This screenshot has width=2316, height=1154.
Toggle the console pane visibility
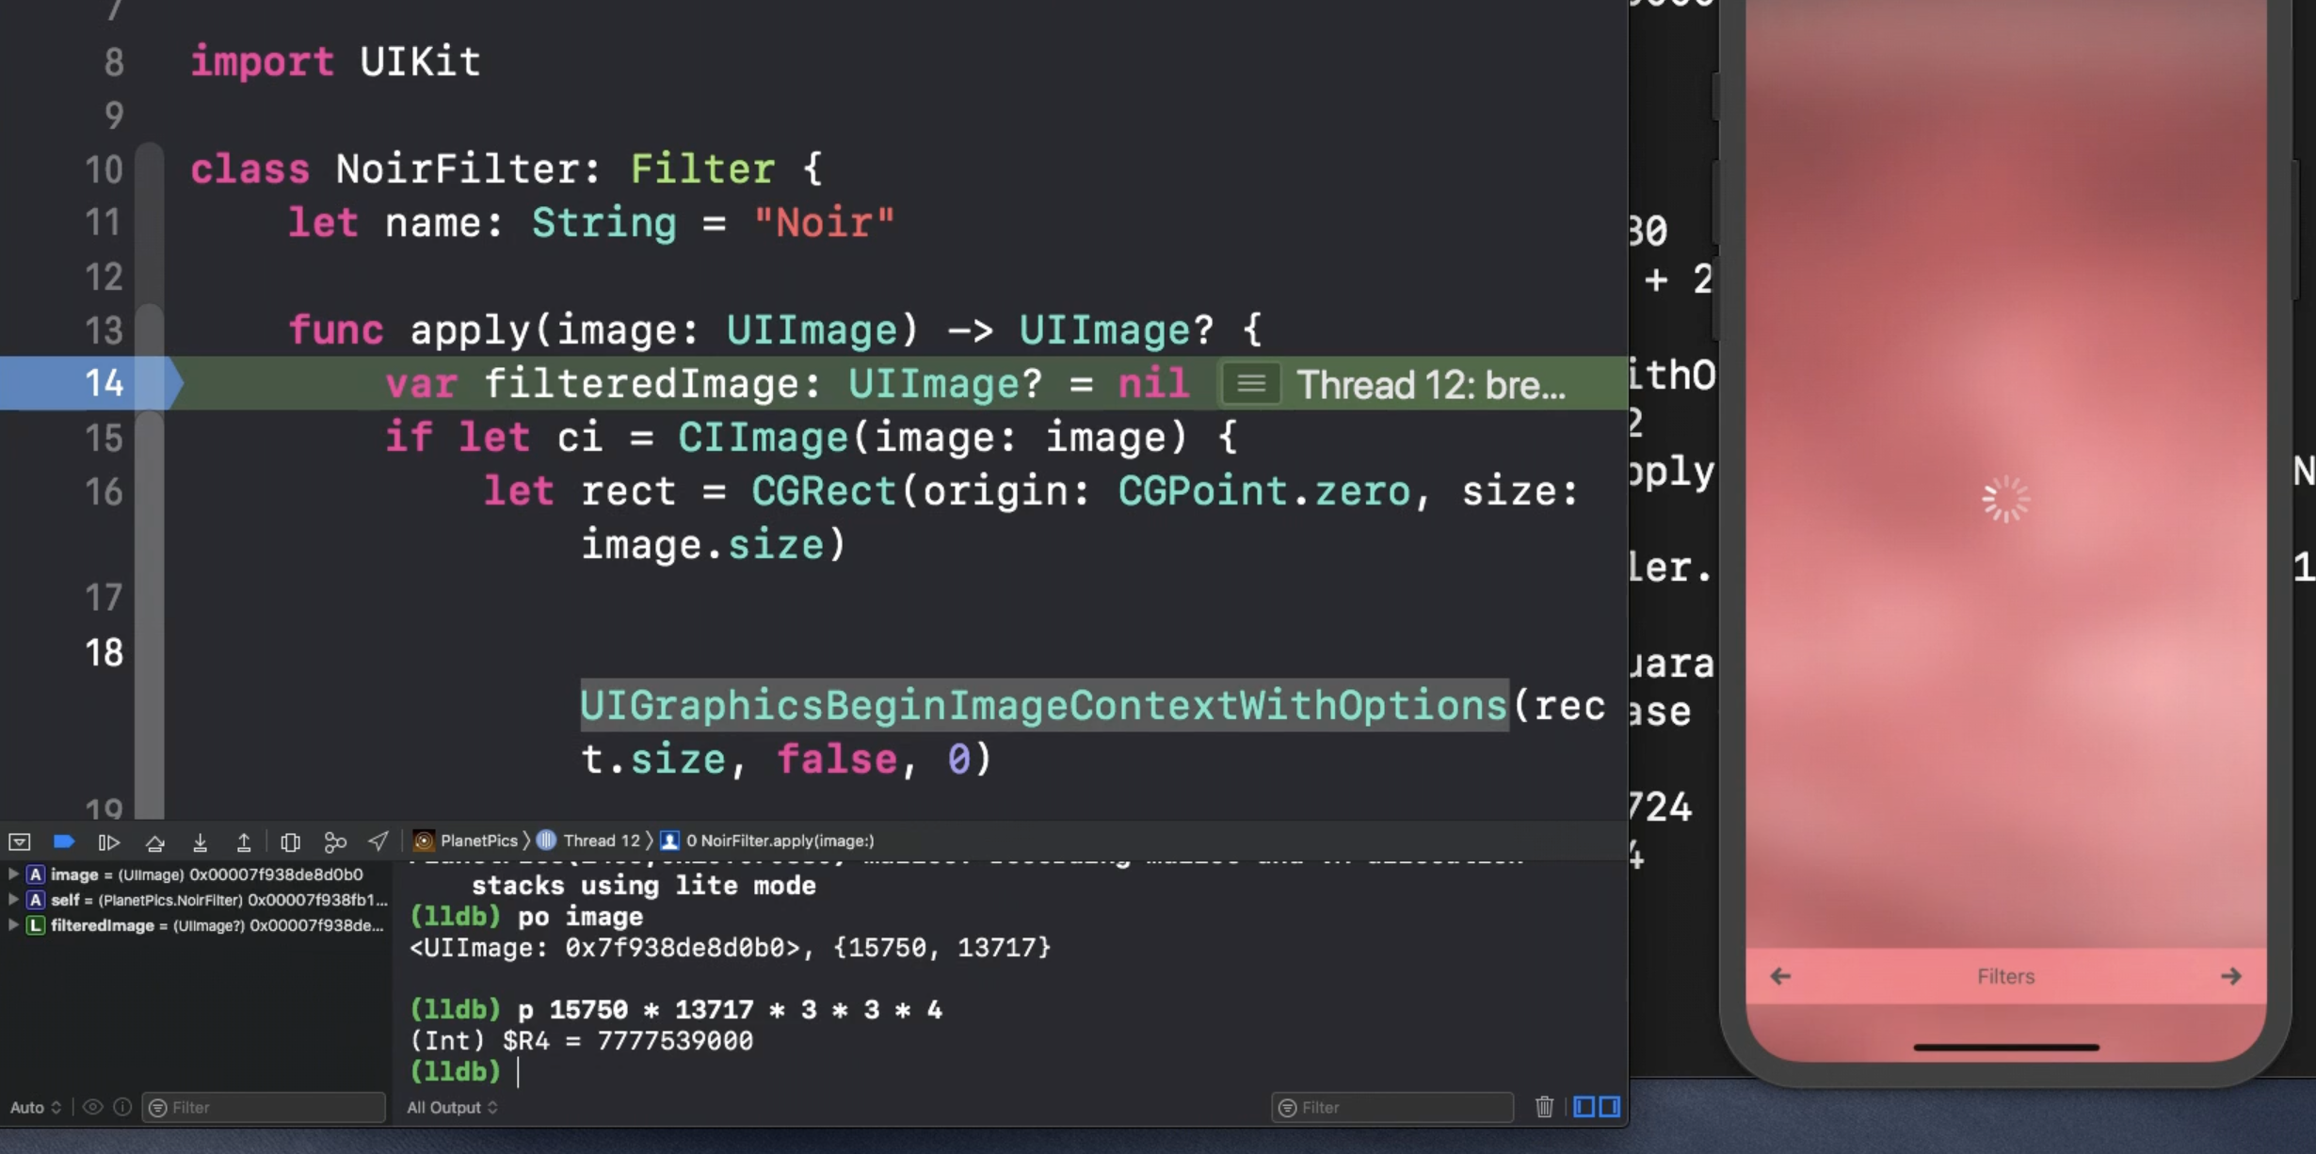point(1610,1107)
